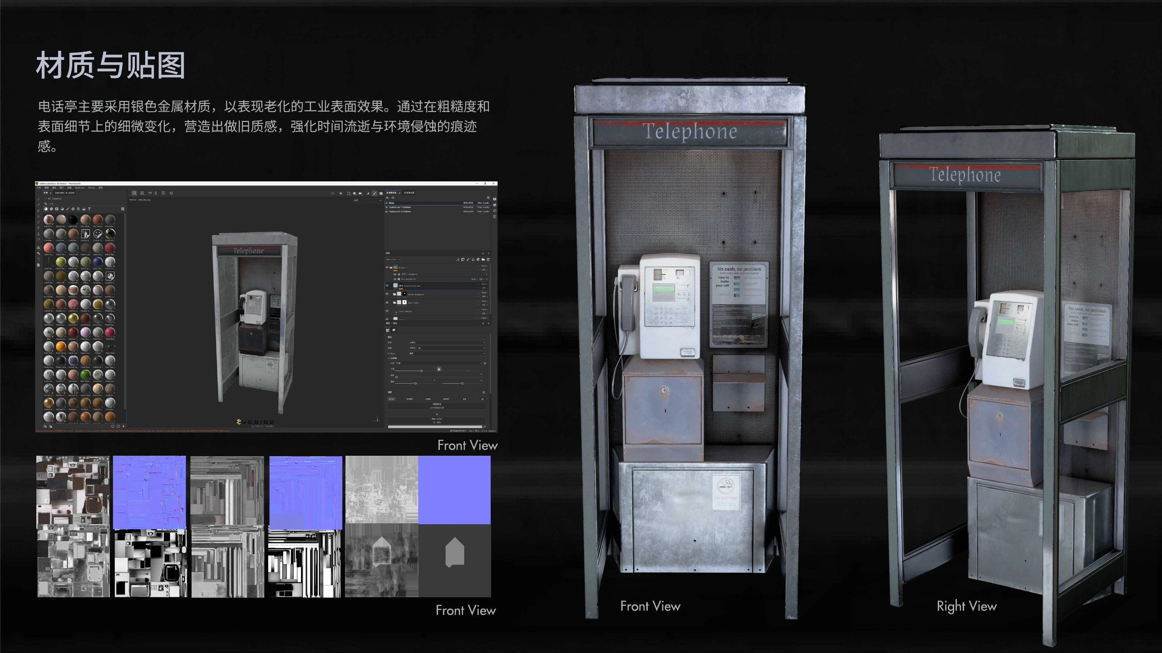Screen dimensions: 1162x653
Task: Switch to SUBSTANCE 3D ASSETS tab
Action: click(64, 193)
